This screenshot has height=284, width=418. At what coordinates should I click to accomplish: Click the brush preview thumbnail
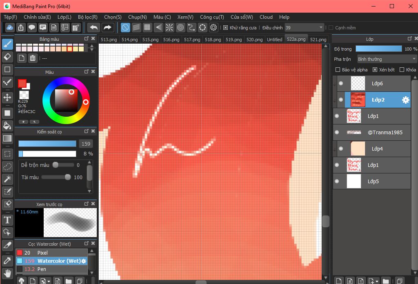click(70, 222)
